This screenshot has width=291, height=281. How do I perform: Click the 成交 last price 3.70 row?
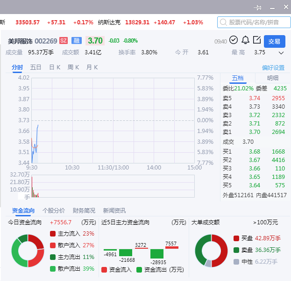coord(255,142)
